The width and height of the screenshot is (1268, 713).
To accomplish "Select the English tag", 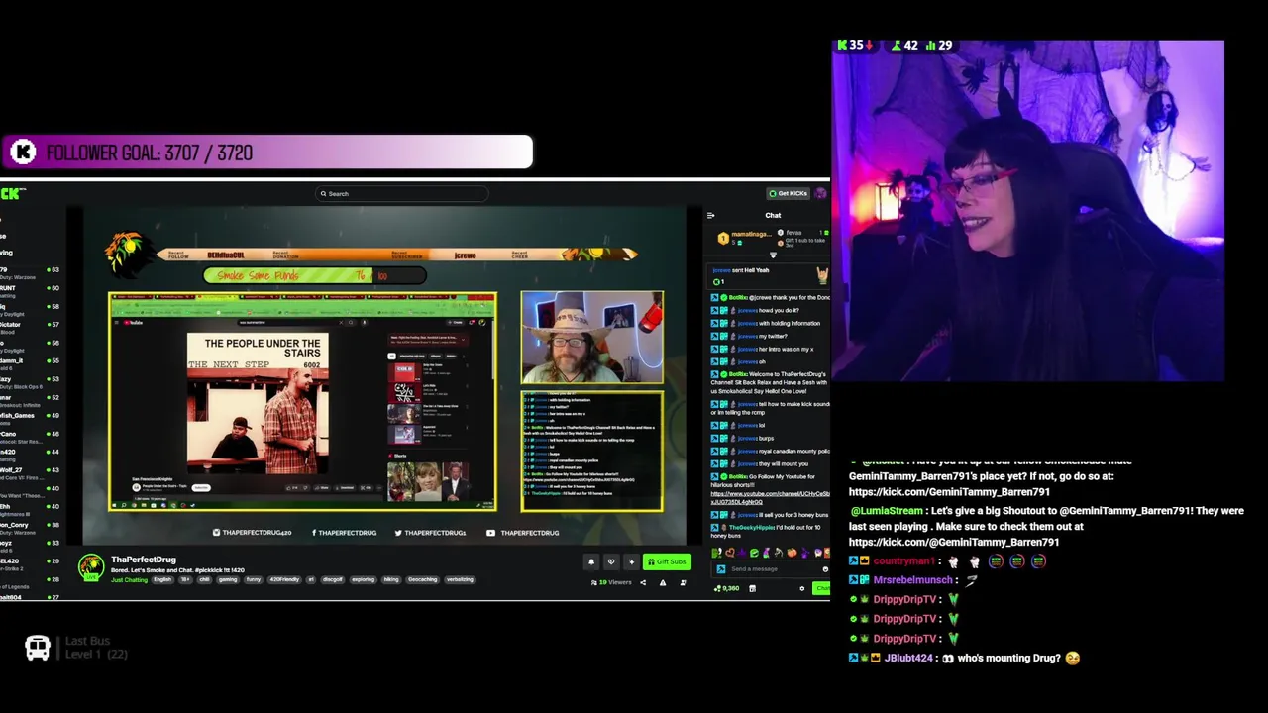I will (162, 579).
